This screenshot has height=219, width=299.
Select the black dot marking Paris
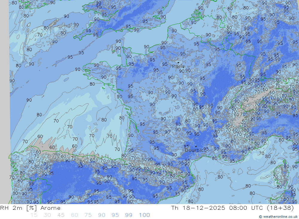[178, 62]
